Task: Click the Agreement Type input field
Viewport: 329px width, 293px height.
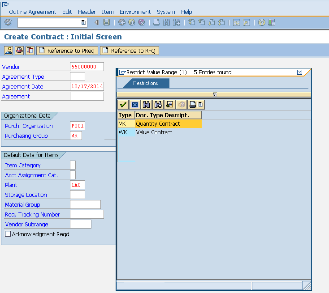Action: click(x=78, y=76)
